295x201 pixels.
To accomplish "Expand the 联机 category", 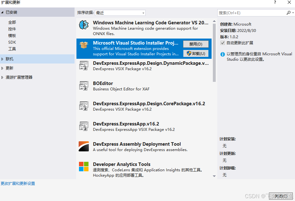I will 2,59.
